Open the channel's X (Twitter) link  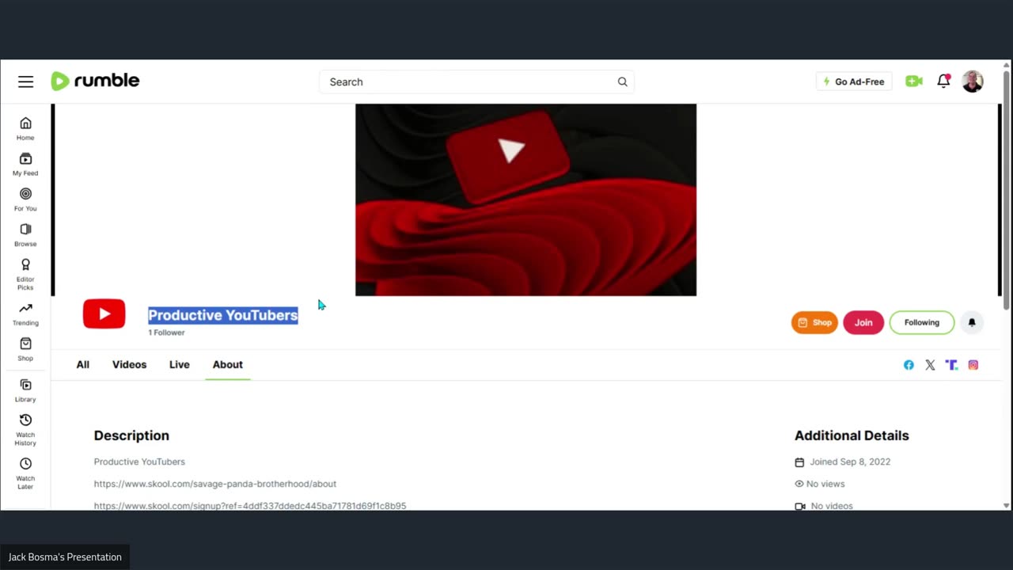click(930, 365)
